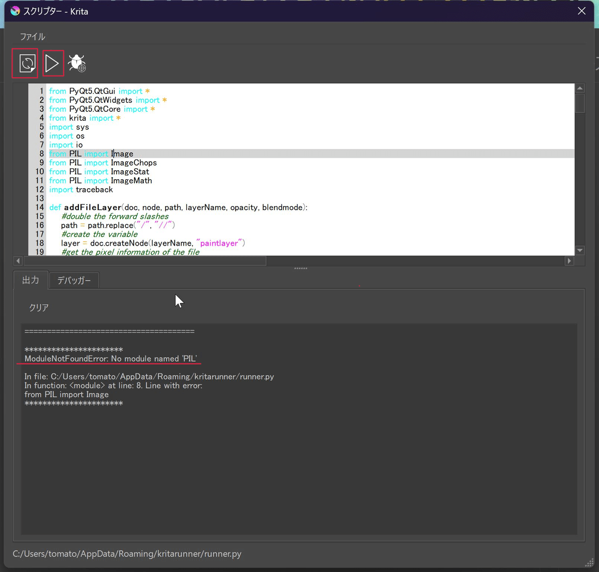Click line 3 'from PyQt5.QtCore import *'
The width and height of the screenshot is (599, 572).
pos(102,109)
